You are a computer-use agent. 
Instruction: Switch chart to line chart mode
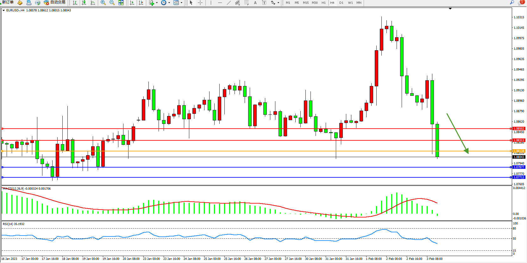tap(93, 3)
